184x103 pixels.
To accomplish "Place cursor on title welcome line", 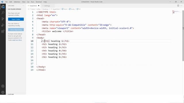I will pos(57,31).
